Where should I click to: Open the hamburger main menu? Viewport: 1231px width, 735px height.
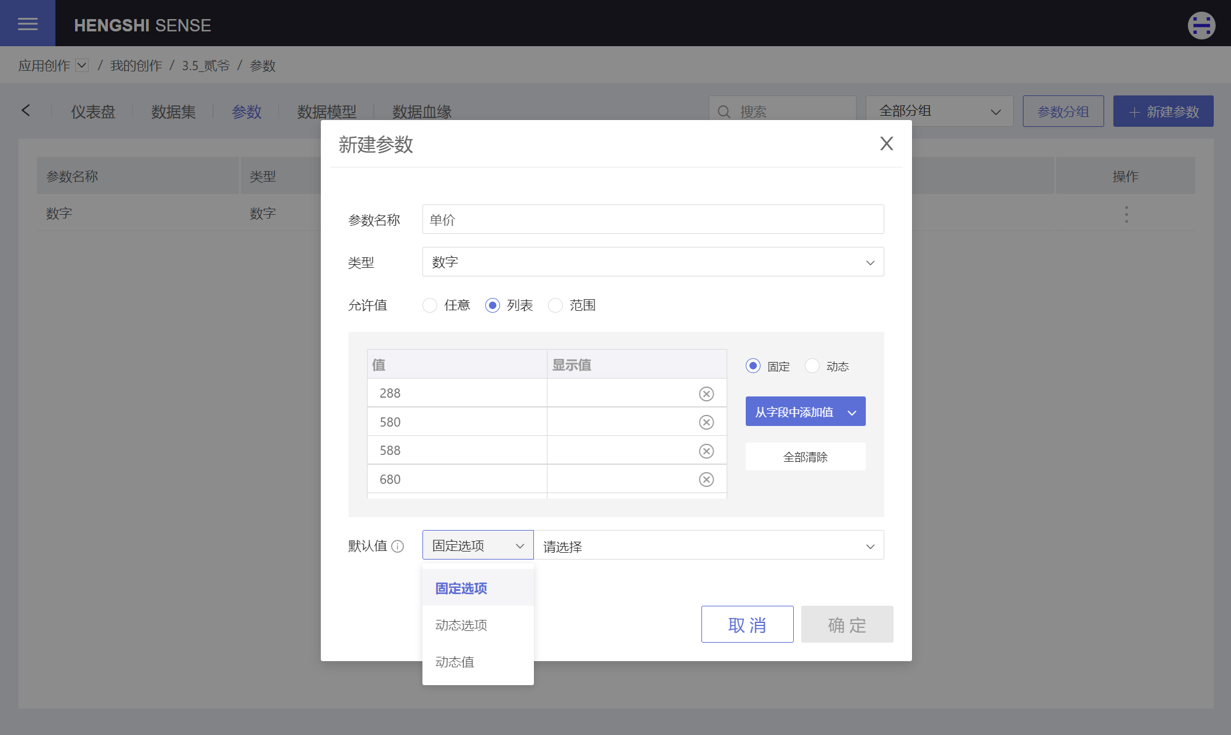(28, 23)
